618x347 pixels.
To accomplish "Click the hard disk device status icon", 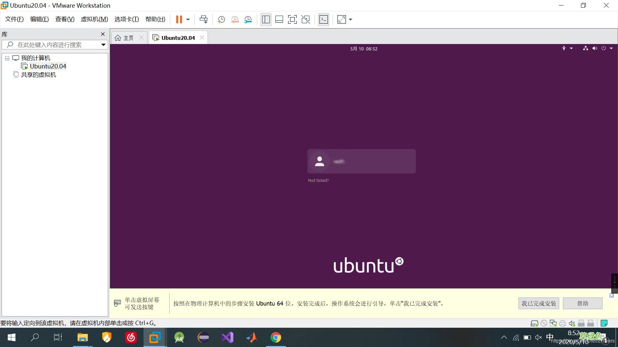I will [534, 323].
